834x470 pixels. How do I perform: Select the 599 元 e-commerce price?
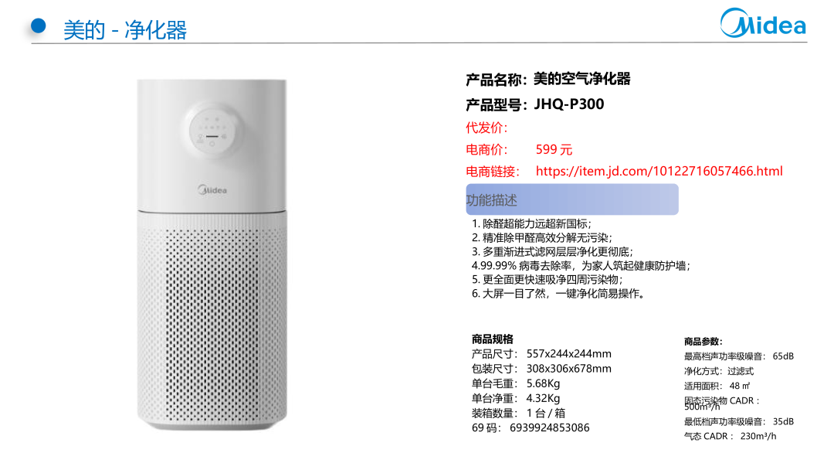click(x=554, y=149)
